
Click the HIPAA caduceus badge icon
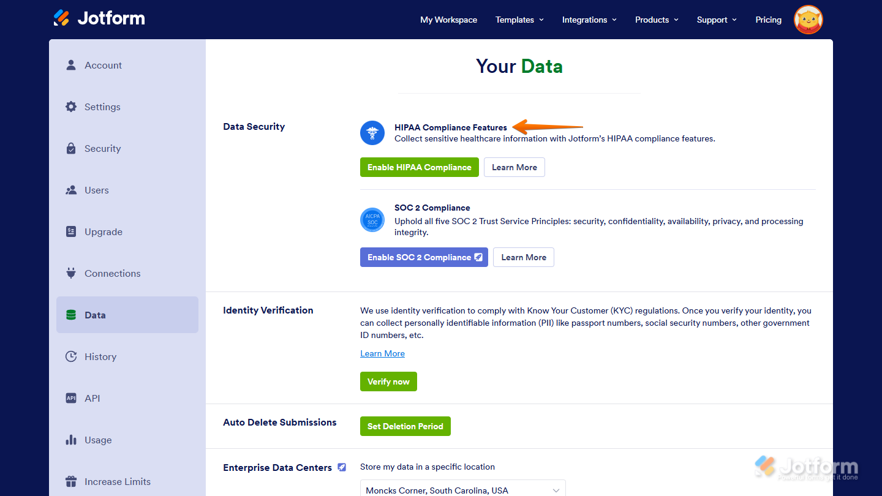(x=372, y=133)
